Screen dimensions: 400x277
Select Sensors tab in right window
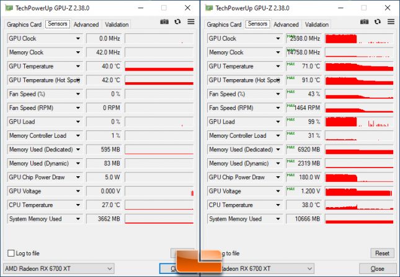pos(257,24)
